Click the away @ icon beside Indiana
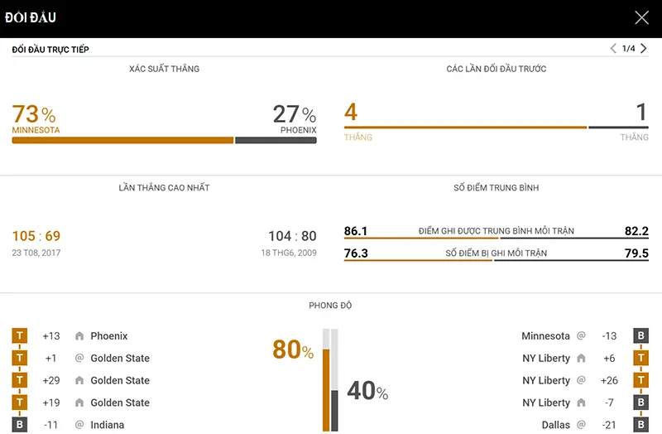The height and width of the screenshot is (434, 662). coord(79,425)
